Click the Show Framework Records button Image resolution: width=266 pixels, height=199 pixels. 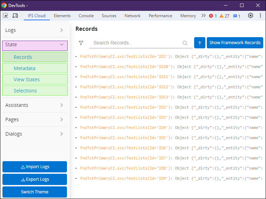[x=235, y=43]
